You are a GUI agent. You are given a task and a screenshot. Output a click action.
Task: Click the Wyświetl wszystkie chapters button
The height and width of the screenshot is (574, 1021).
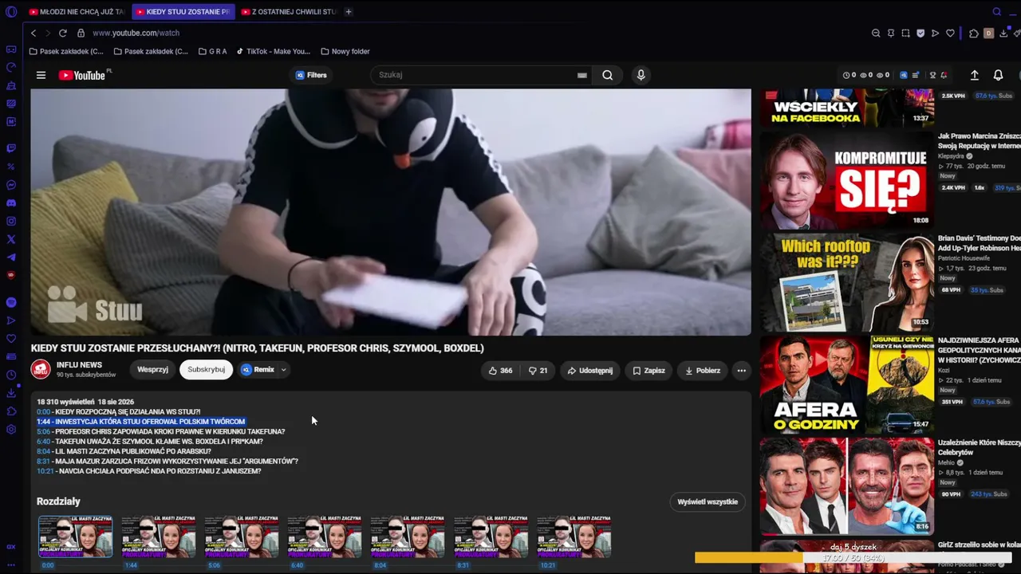click(708, 502)
